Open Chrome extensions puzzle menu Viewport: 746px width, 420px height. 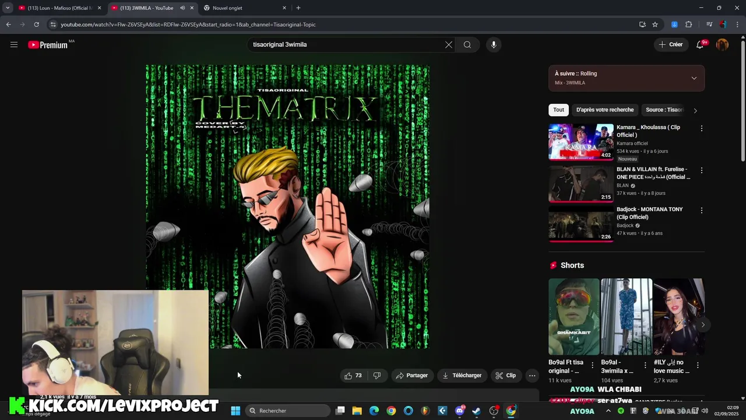pyautogui.click(x=688, y=24)
